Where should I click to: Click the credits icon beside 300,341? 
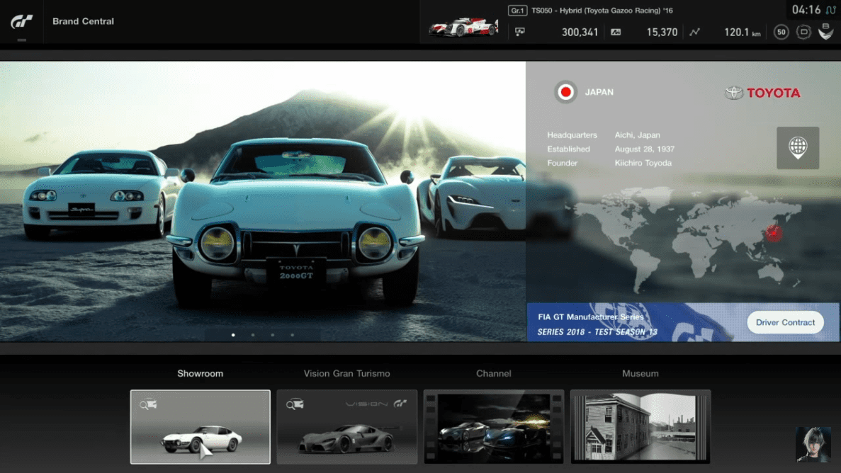pyautogui.click(x=520, y=32)
